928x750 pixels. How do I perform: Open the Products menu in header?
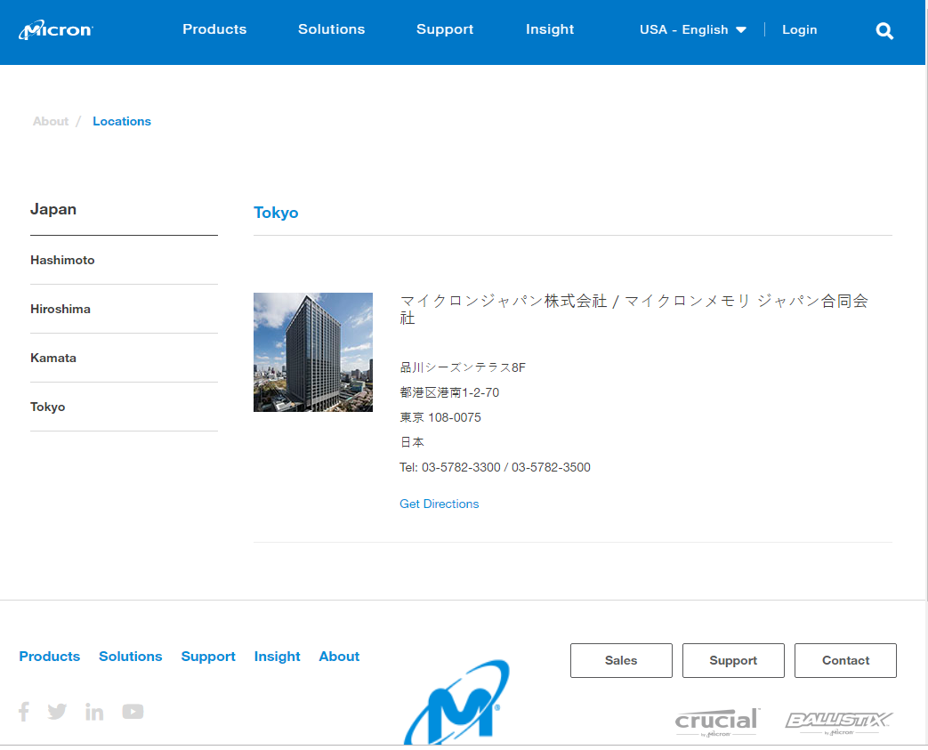(x=214, y=29)
